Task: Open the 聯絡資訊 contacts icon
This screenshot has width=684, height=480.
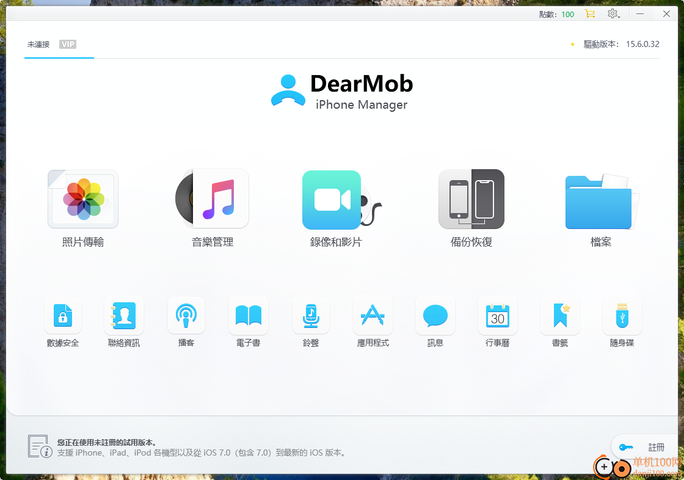Action: pyautogui.click(x=124, y=315)
